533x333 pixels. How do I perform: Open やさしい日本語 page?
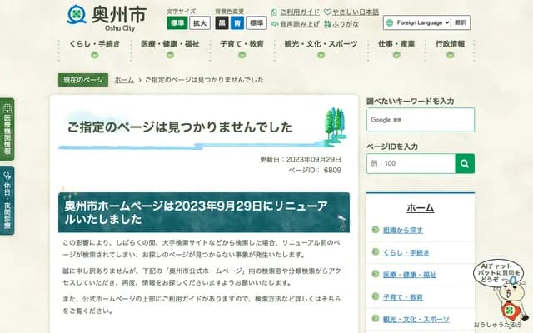pyautogui.click(x=356, y=12)
